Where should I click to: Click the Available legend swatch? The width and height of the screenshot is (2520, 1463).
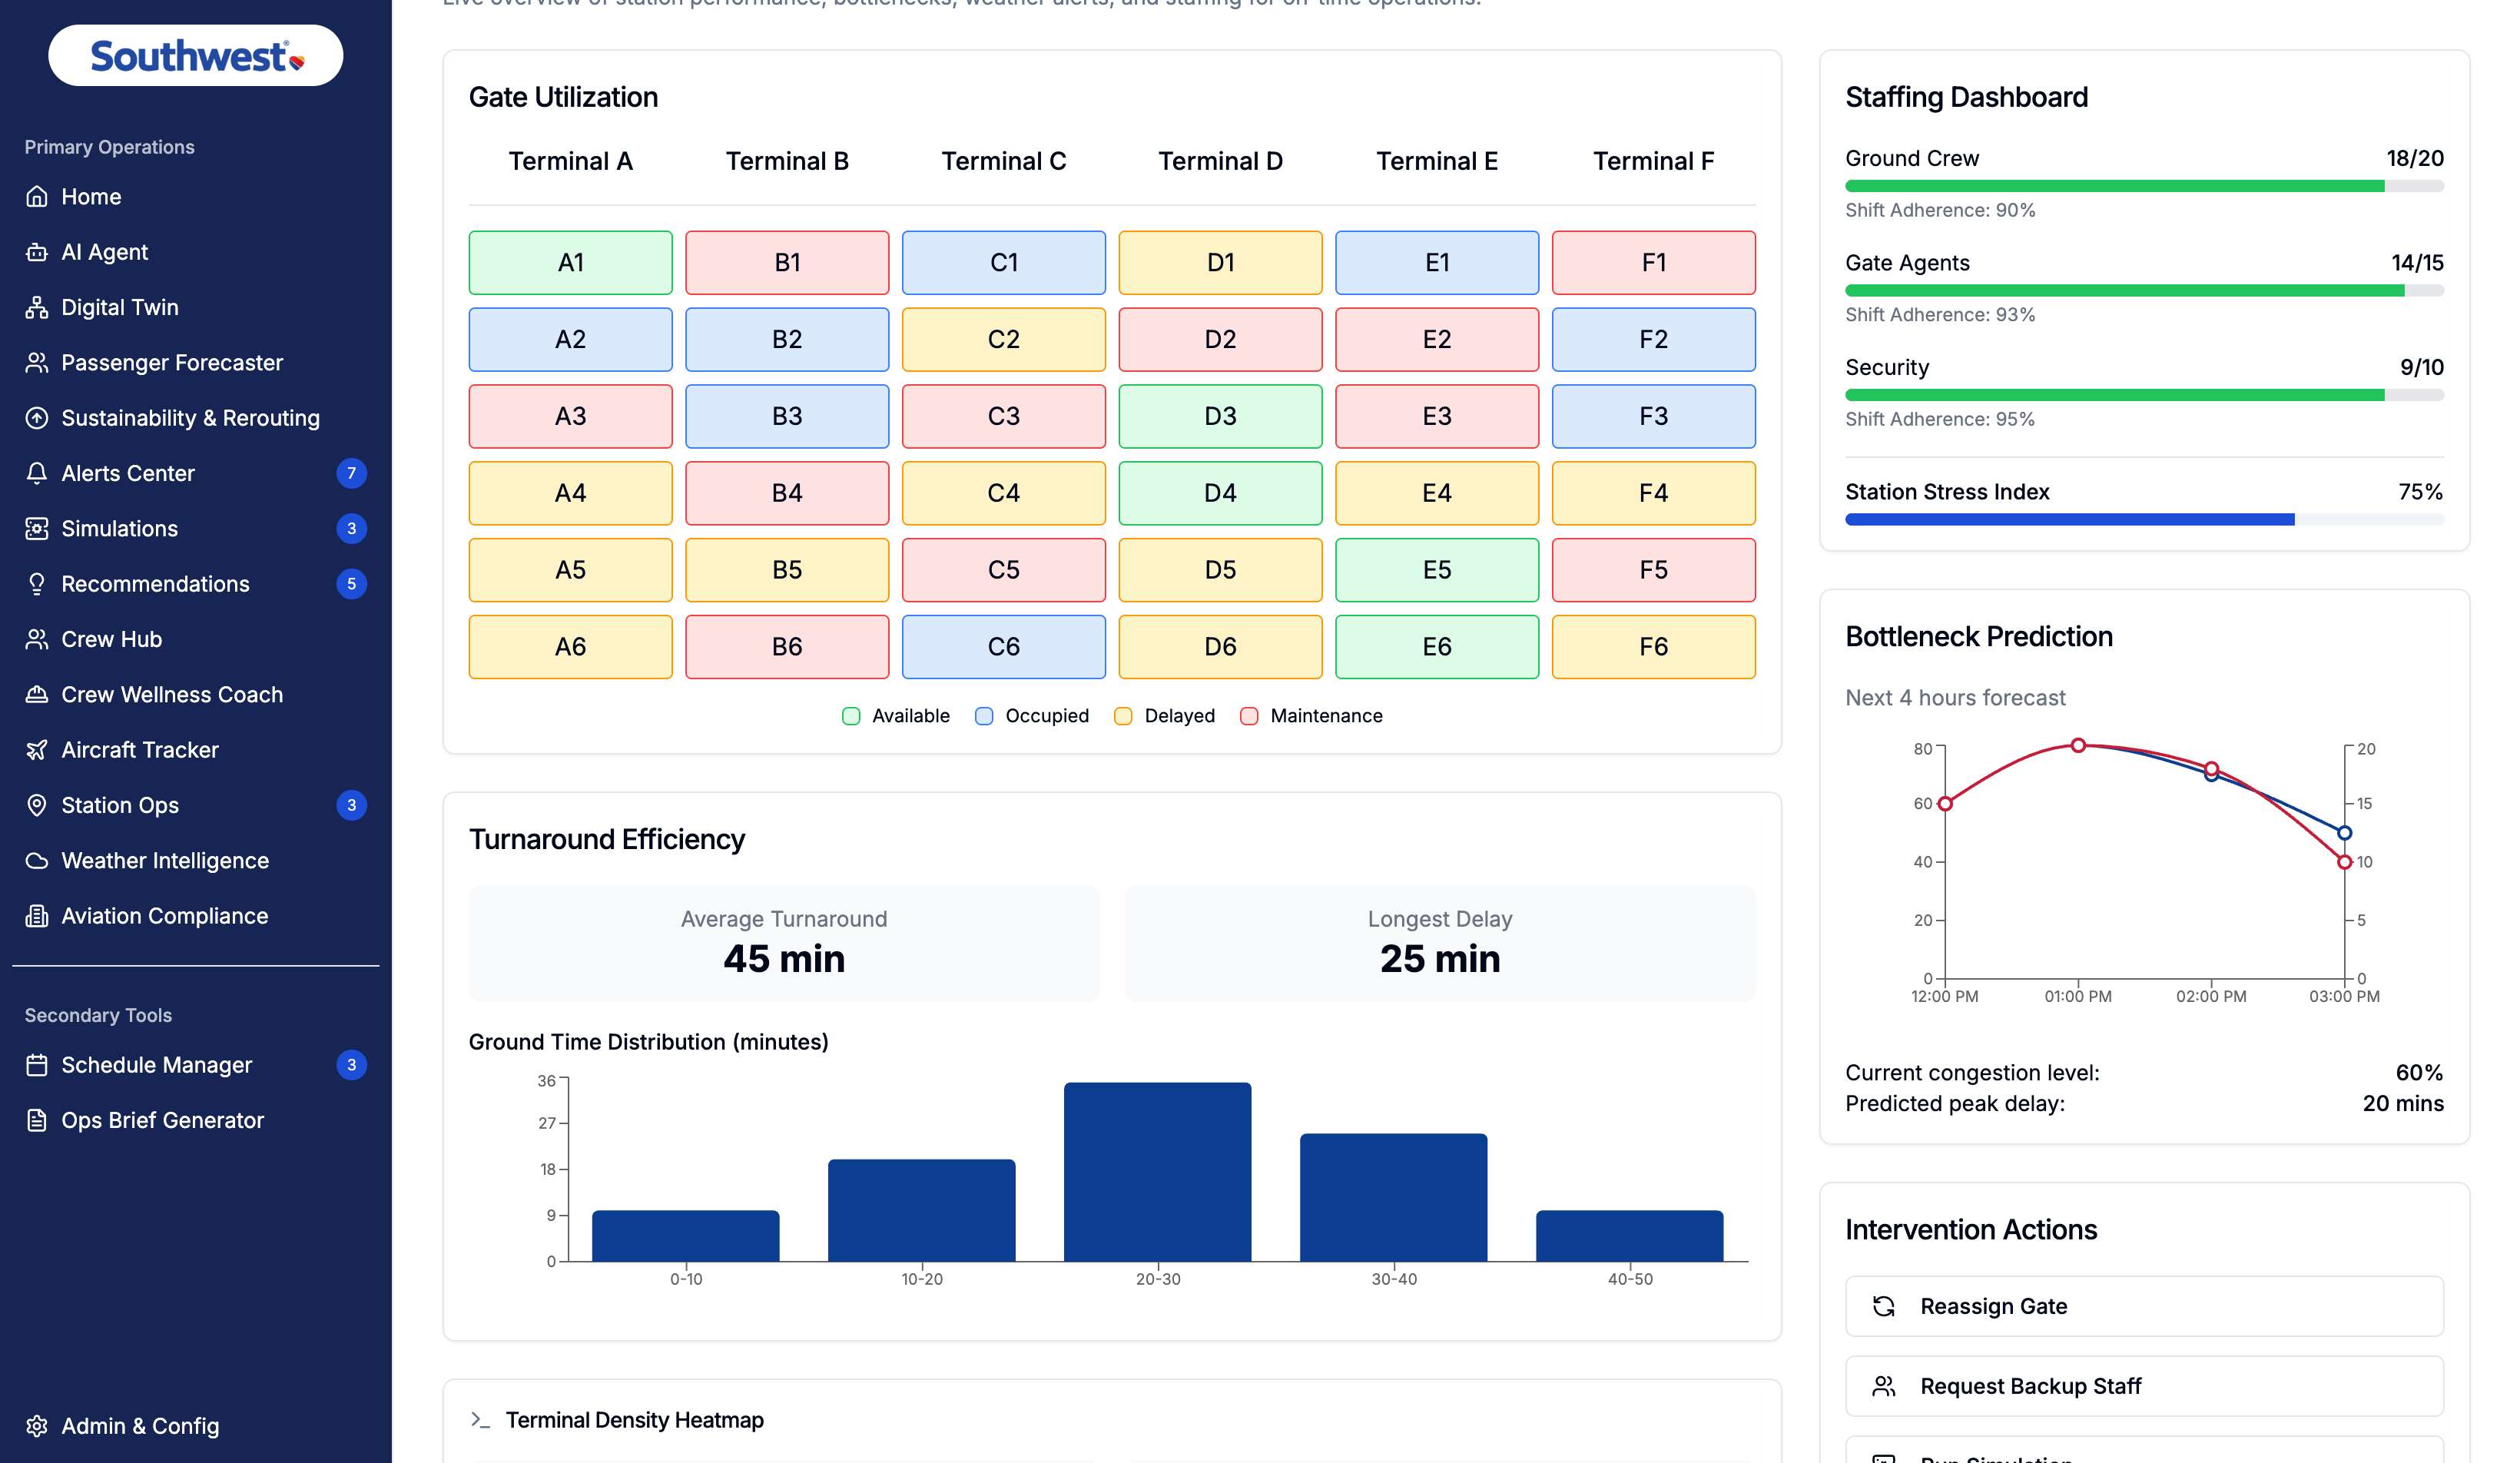coord(851,716)
